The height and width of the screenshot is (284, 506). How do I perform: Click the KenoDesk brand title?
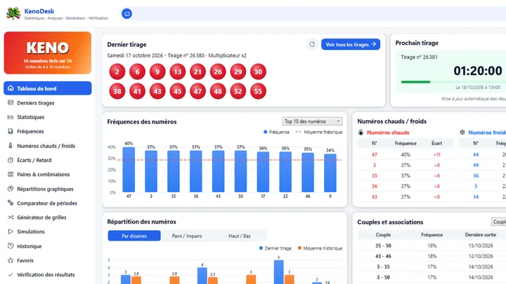(x=39, y=11)
